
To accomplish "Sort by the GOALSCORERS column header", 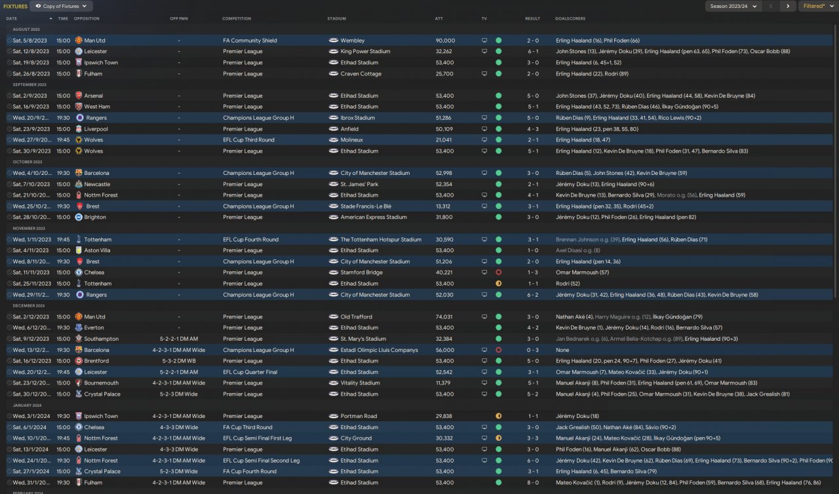I will tap(570, 18).
